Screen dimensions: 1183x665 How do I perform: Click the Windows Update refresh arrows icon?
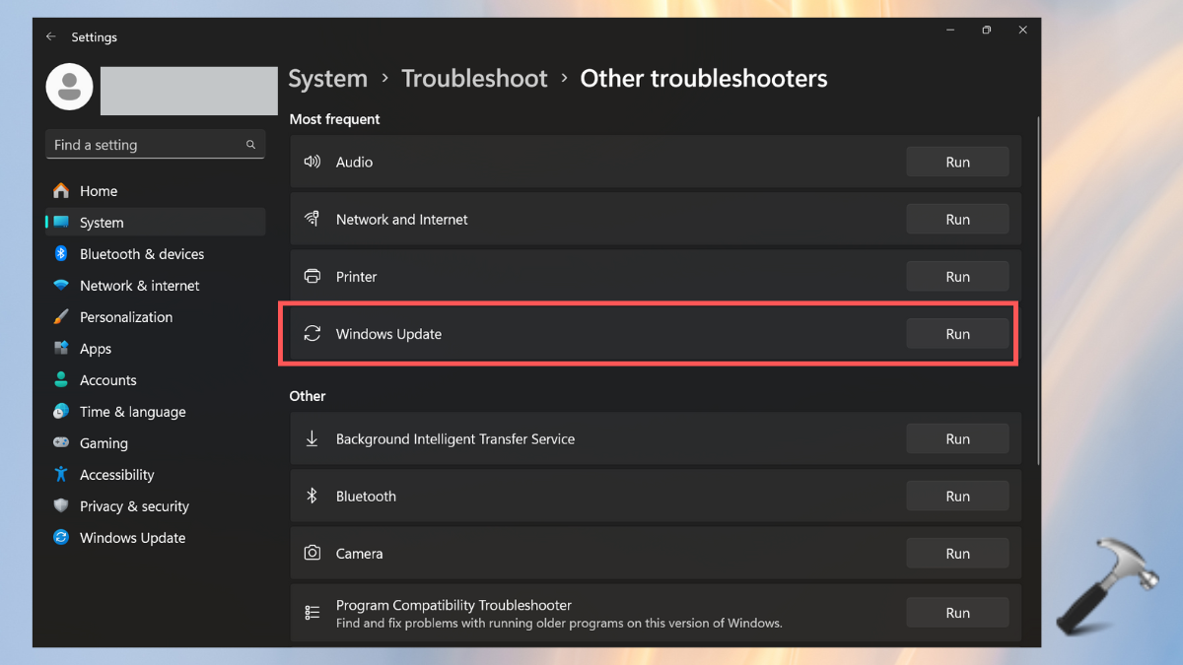[x=313, y=334]
